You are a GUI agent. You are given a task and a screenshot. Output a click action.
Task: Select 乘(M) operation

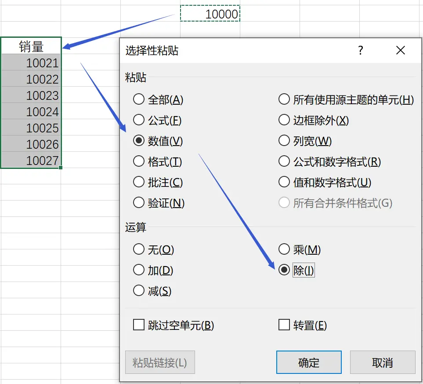(x=284, y=249)
